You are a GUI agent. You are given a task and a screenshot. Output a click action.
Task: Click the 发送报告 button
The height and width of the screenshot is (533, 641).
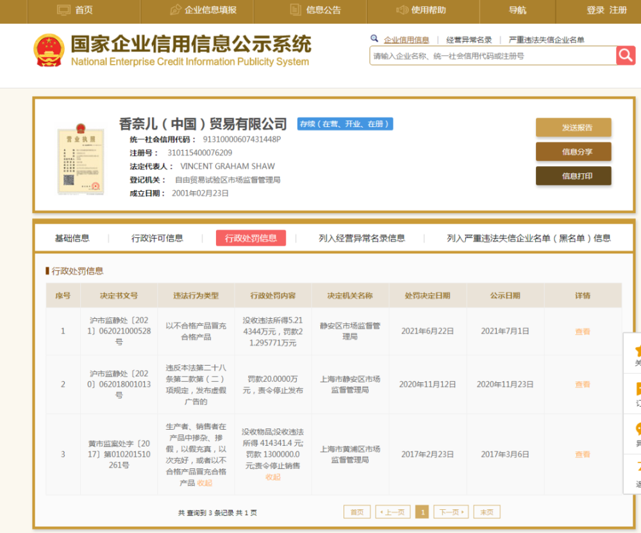click(574, 127)
